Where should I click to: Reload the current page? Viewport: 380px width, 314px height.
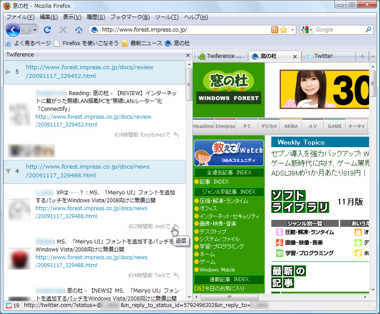click(47, 30)
